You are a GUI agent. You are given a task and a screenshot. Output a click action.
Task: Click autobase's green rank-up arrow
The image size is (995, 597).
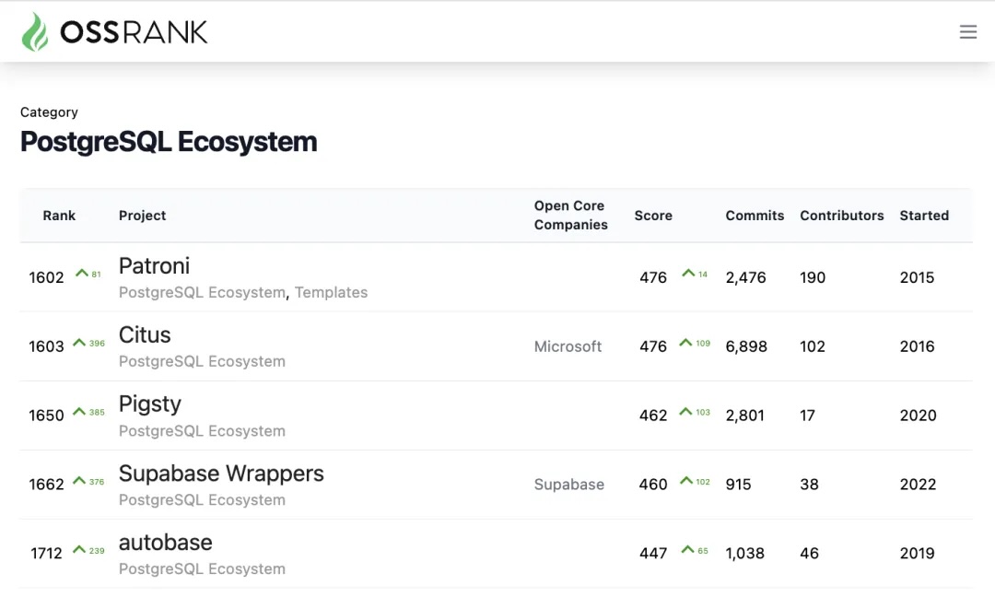point(79,550)
